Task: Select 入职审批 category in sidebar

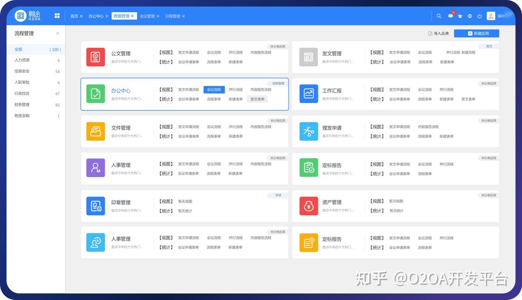Action: click(36, 83)
